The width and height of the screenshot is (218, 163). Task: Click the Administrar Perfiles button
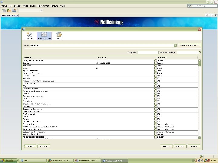(189, 45)
